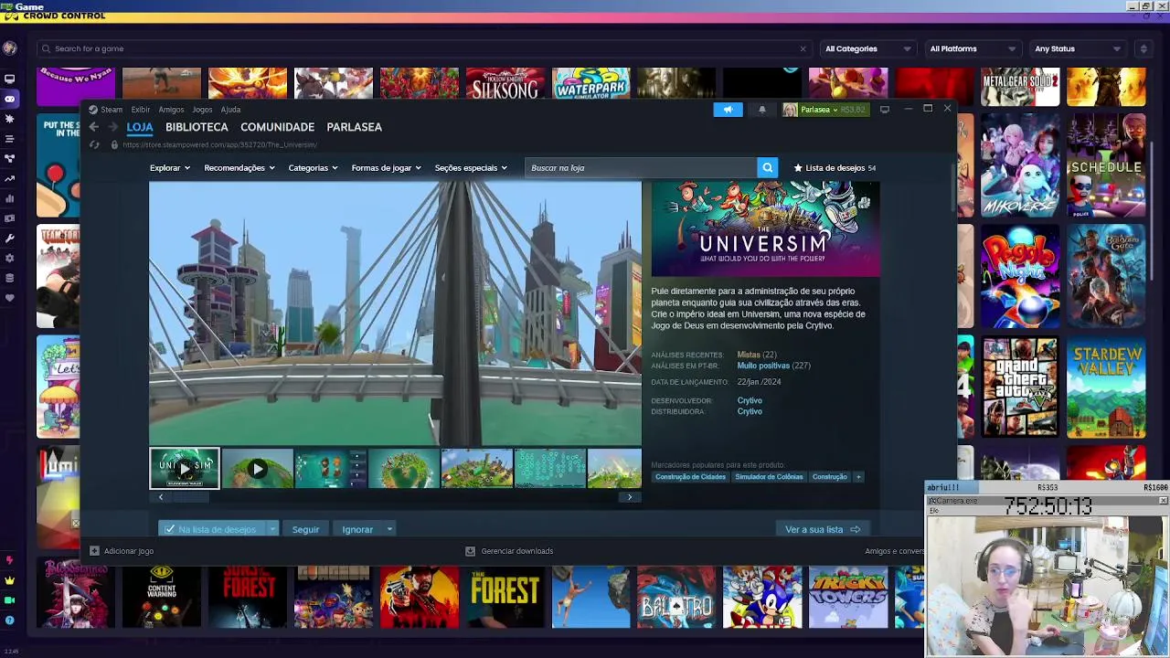Click the Construção de Cidades tag
The image size is (1170, 658).
(690, 477)
